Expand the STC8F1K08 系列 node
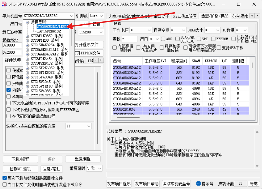262x189 pixels. pyautogui.click(x=27, y=41)
